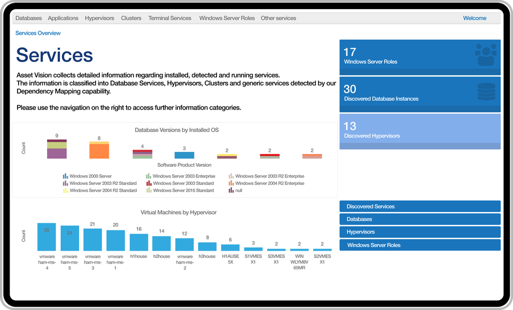Click the 'Software Product Version' axis label

pos(184,165)
